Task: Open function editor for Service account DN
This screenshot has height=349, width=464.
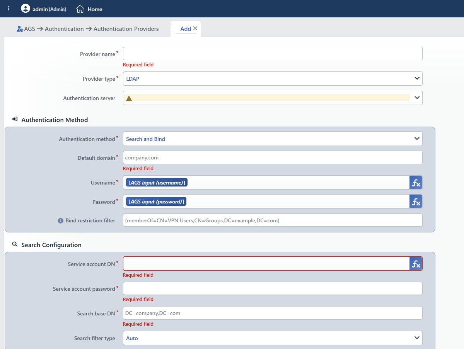Action: 416,264
